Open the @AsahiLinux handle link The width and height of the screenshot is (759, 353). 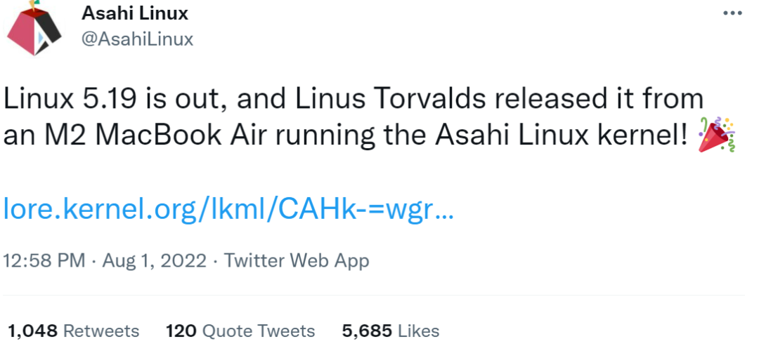[x=138, y=39]
